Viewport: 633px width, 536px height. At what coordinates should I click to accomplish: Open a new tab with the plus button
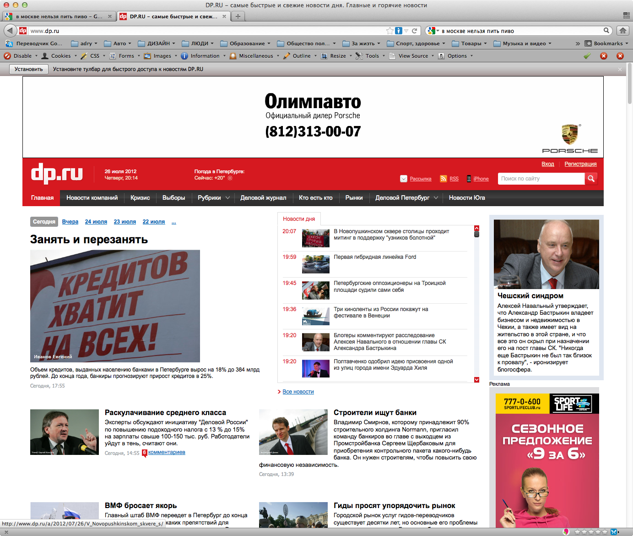point(238,16)
